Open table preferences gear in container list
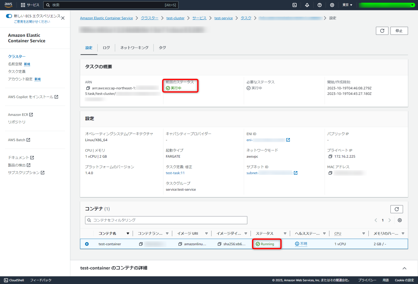The width and height of the screenshot is (418, 284). click(399, 220)
